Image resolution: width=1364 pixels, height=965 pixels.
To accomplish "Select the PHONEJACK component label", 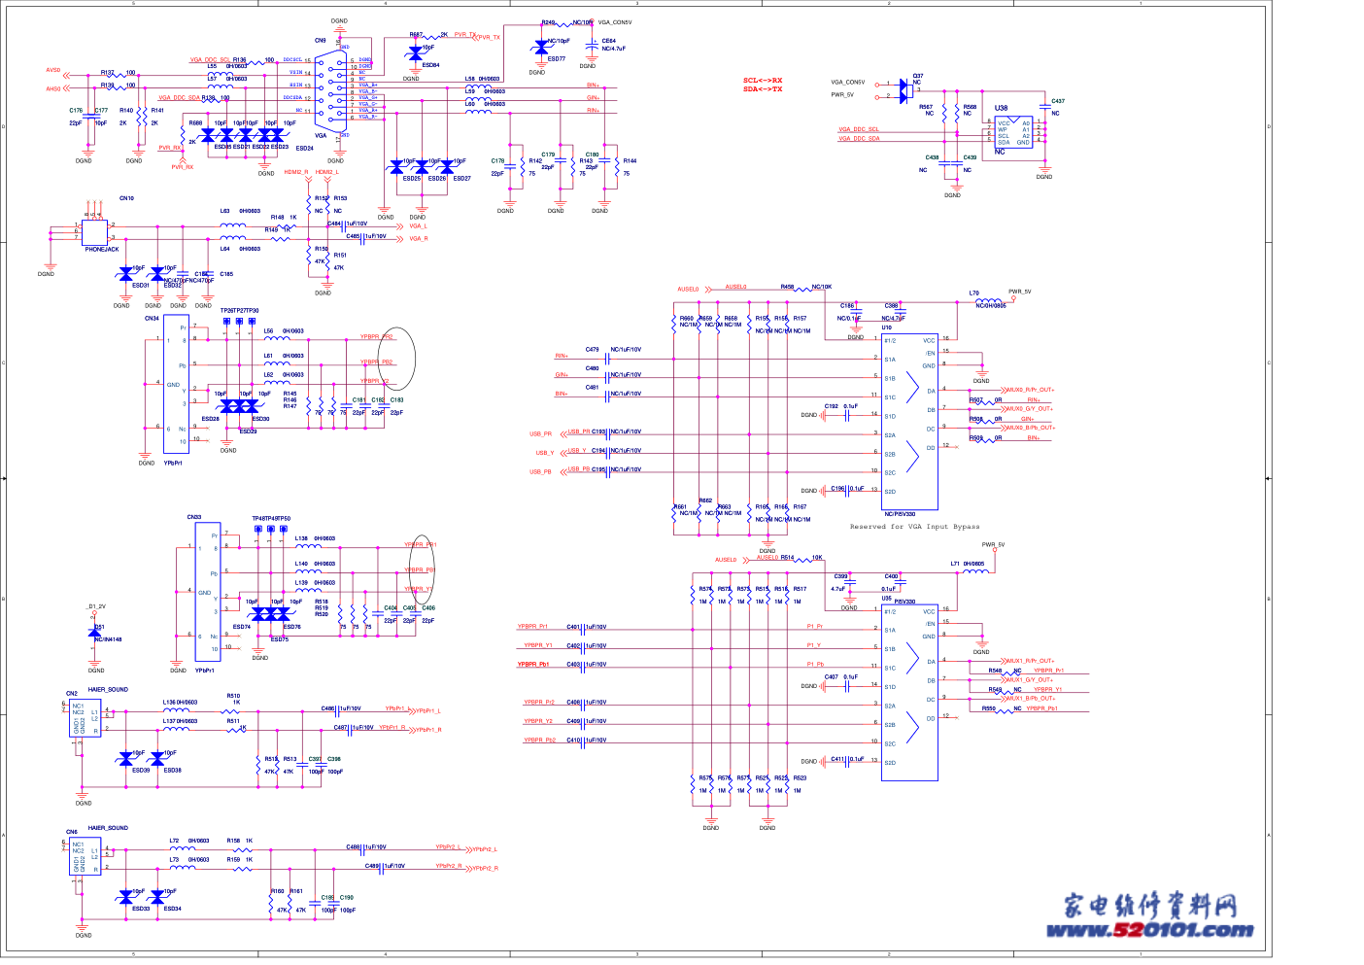I will (102, 250).
